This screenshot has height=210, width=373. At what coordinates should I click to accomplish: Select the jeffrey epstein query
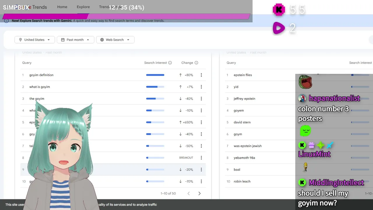tap(244, 99)
